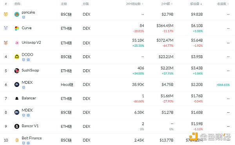Image resolution: width=235 pixels, height=145 pixels.
Task: Click the pancake project logo icon
Action: [17, 14]
